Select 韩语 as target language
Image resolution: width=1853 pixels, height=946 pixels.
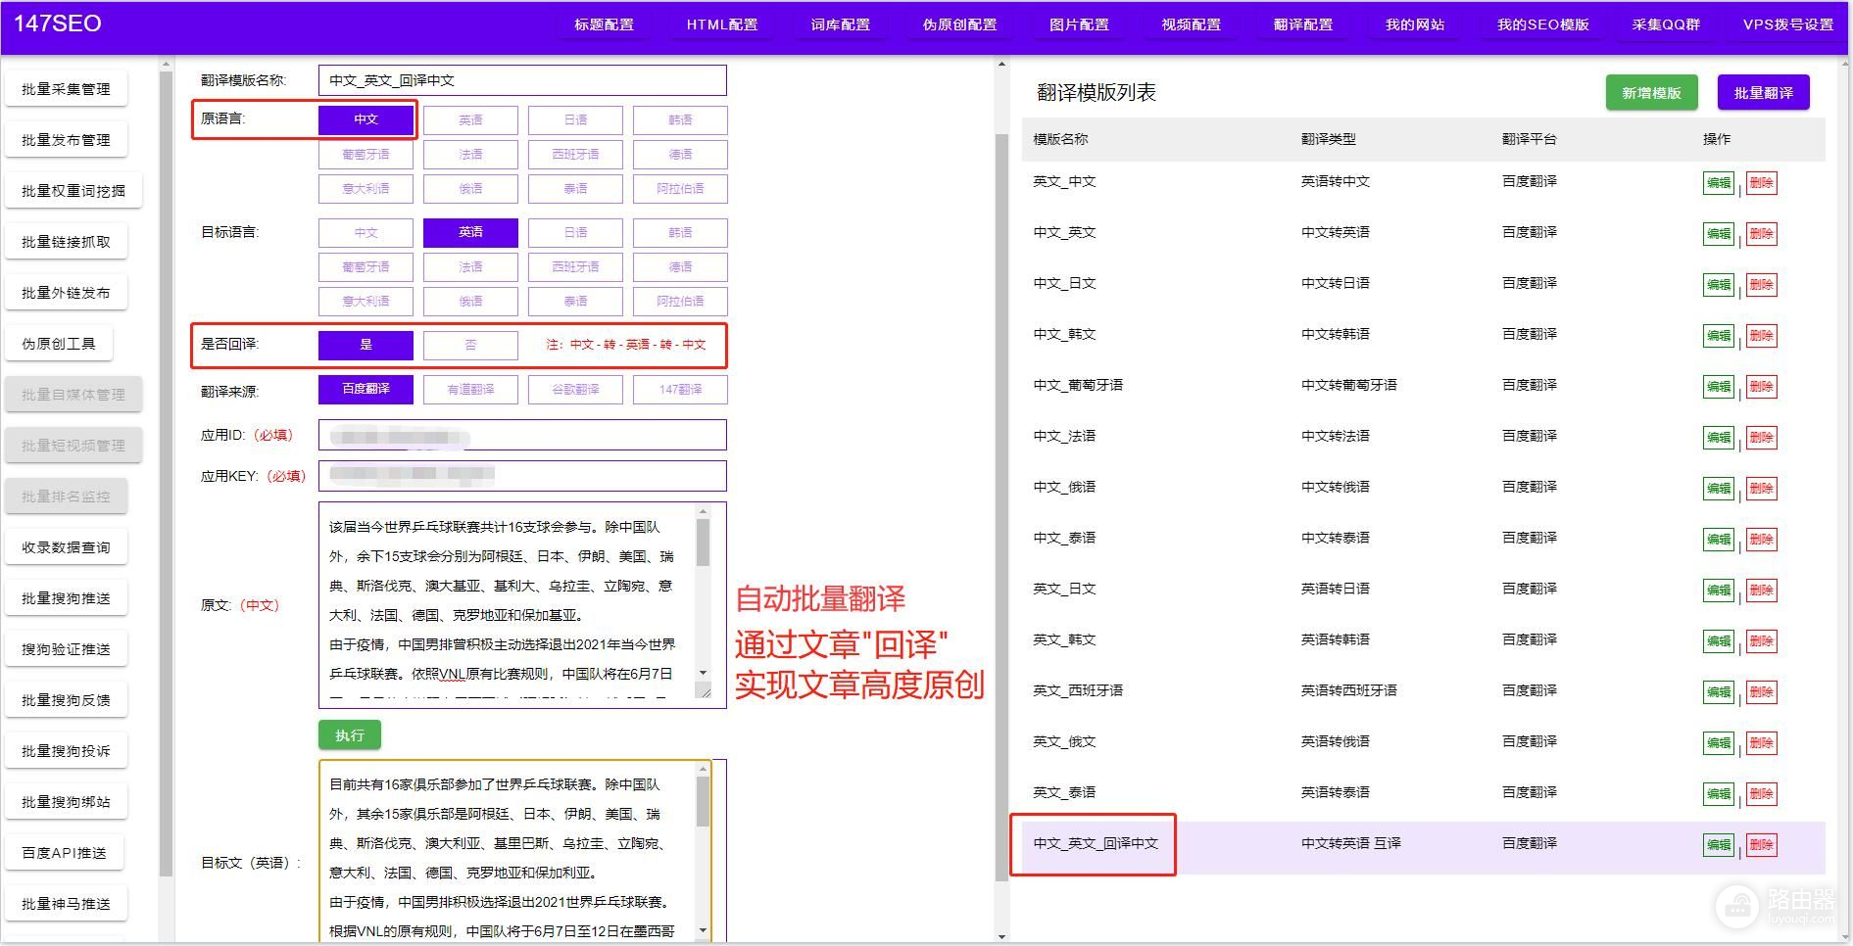(680, 232)
